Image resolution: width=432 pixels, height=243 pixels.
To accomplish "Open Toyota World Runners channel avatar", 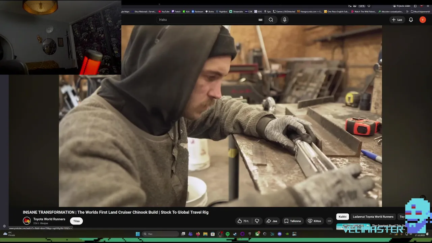I will [x=27, y=221].
